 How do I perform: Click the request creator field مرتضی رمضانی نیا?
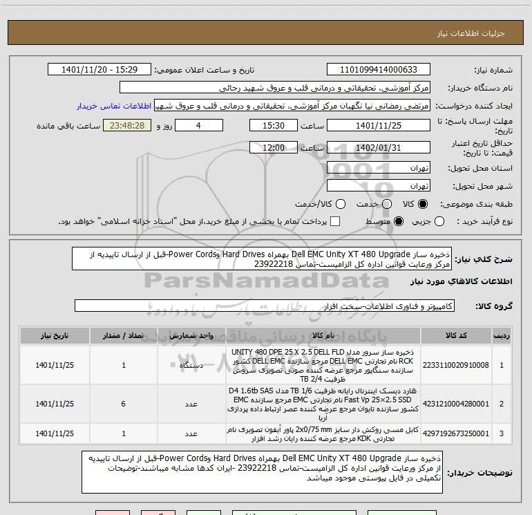pos(292,106)
